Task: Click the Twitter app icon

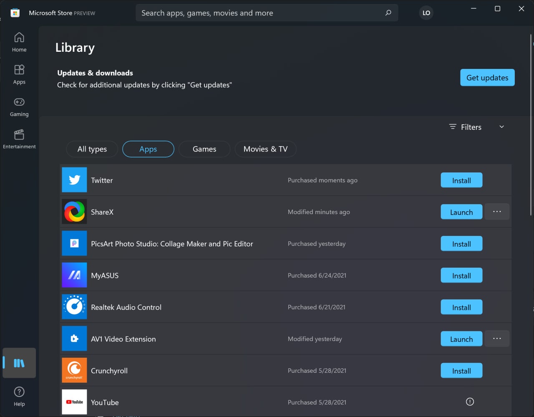Action: 74,180
